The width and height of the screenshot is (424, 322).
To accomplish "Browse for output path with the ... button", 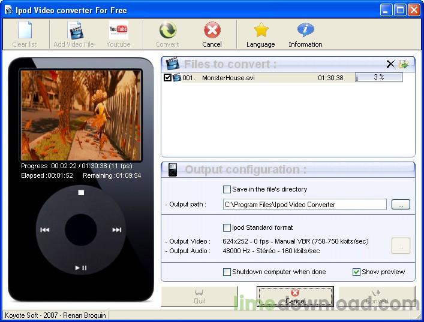I will [x=401, y=205].
